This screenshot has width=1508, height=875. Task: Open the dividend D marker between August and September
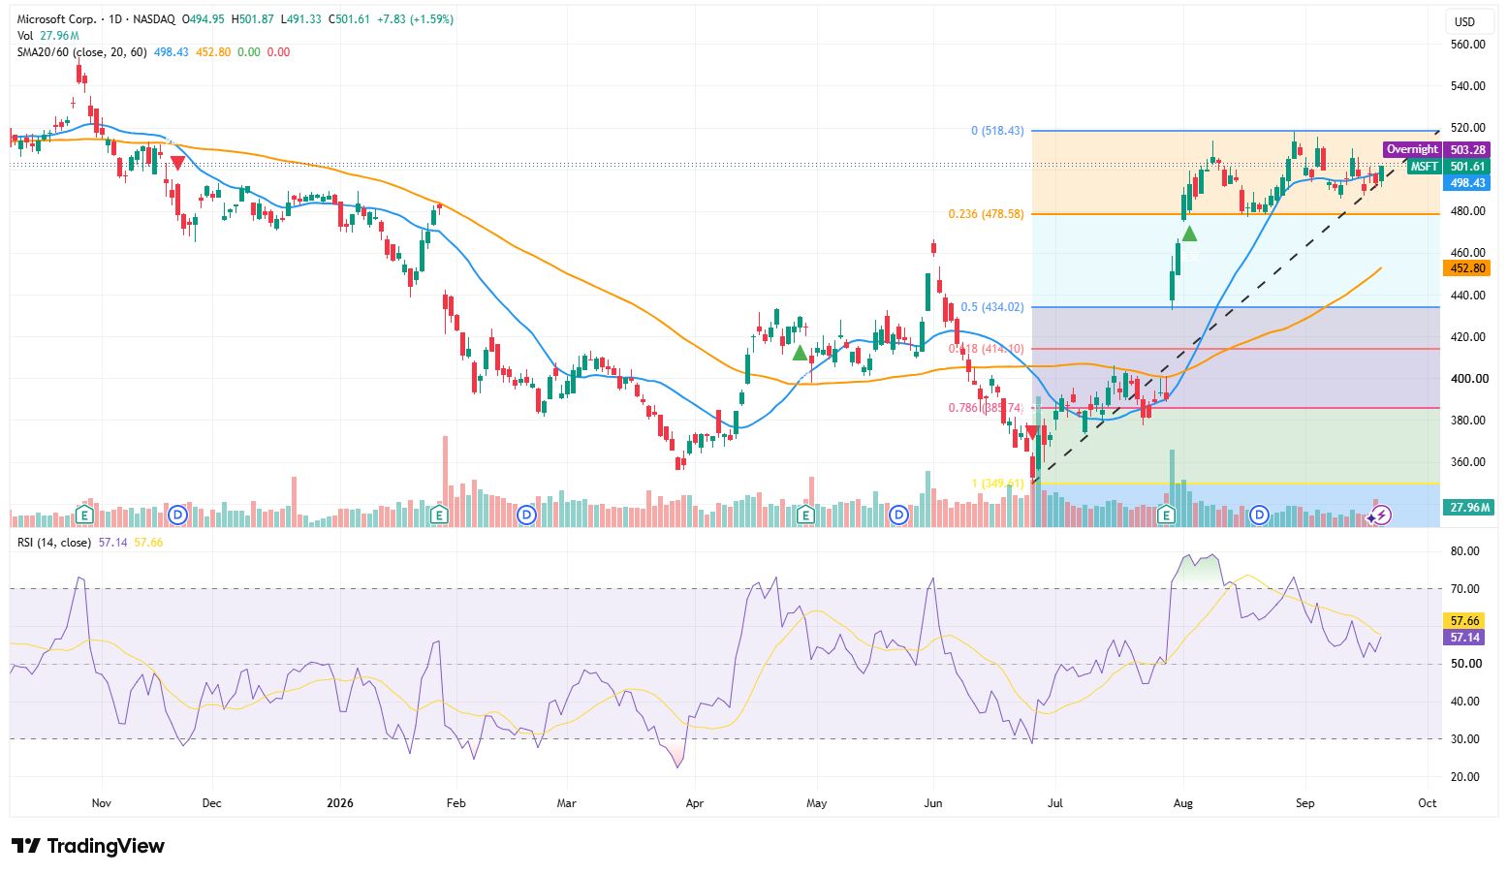[1259, 515]
